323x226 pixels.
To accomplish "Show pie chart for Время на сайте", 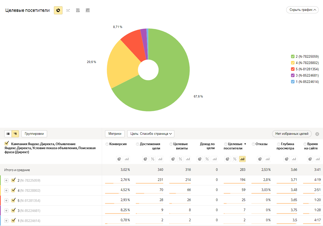I will coord(310,159).
